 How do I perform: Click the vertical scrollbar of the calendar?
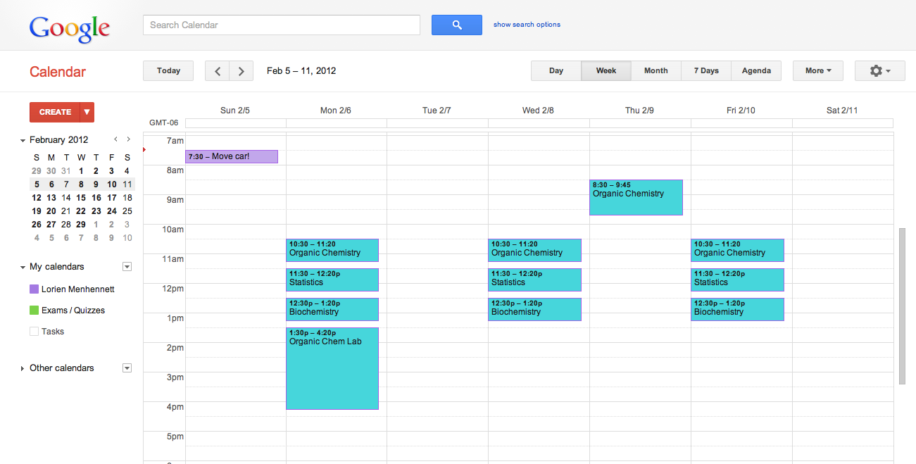(x=902, y=306)
